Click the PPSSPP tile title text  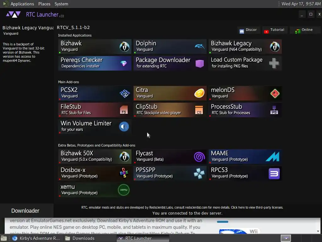(145, 170)
